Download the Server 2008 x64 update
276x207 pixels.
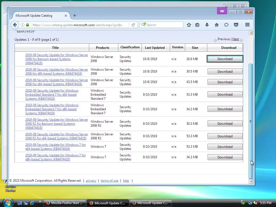point(225,82)
